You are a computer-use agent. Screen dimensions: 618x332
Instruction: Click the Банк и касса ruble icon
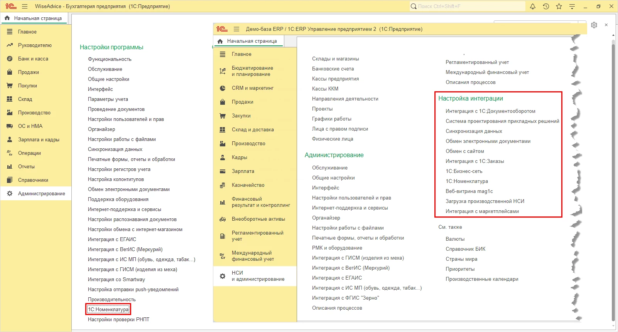[x=10, y=59]
